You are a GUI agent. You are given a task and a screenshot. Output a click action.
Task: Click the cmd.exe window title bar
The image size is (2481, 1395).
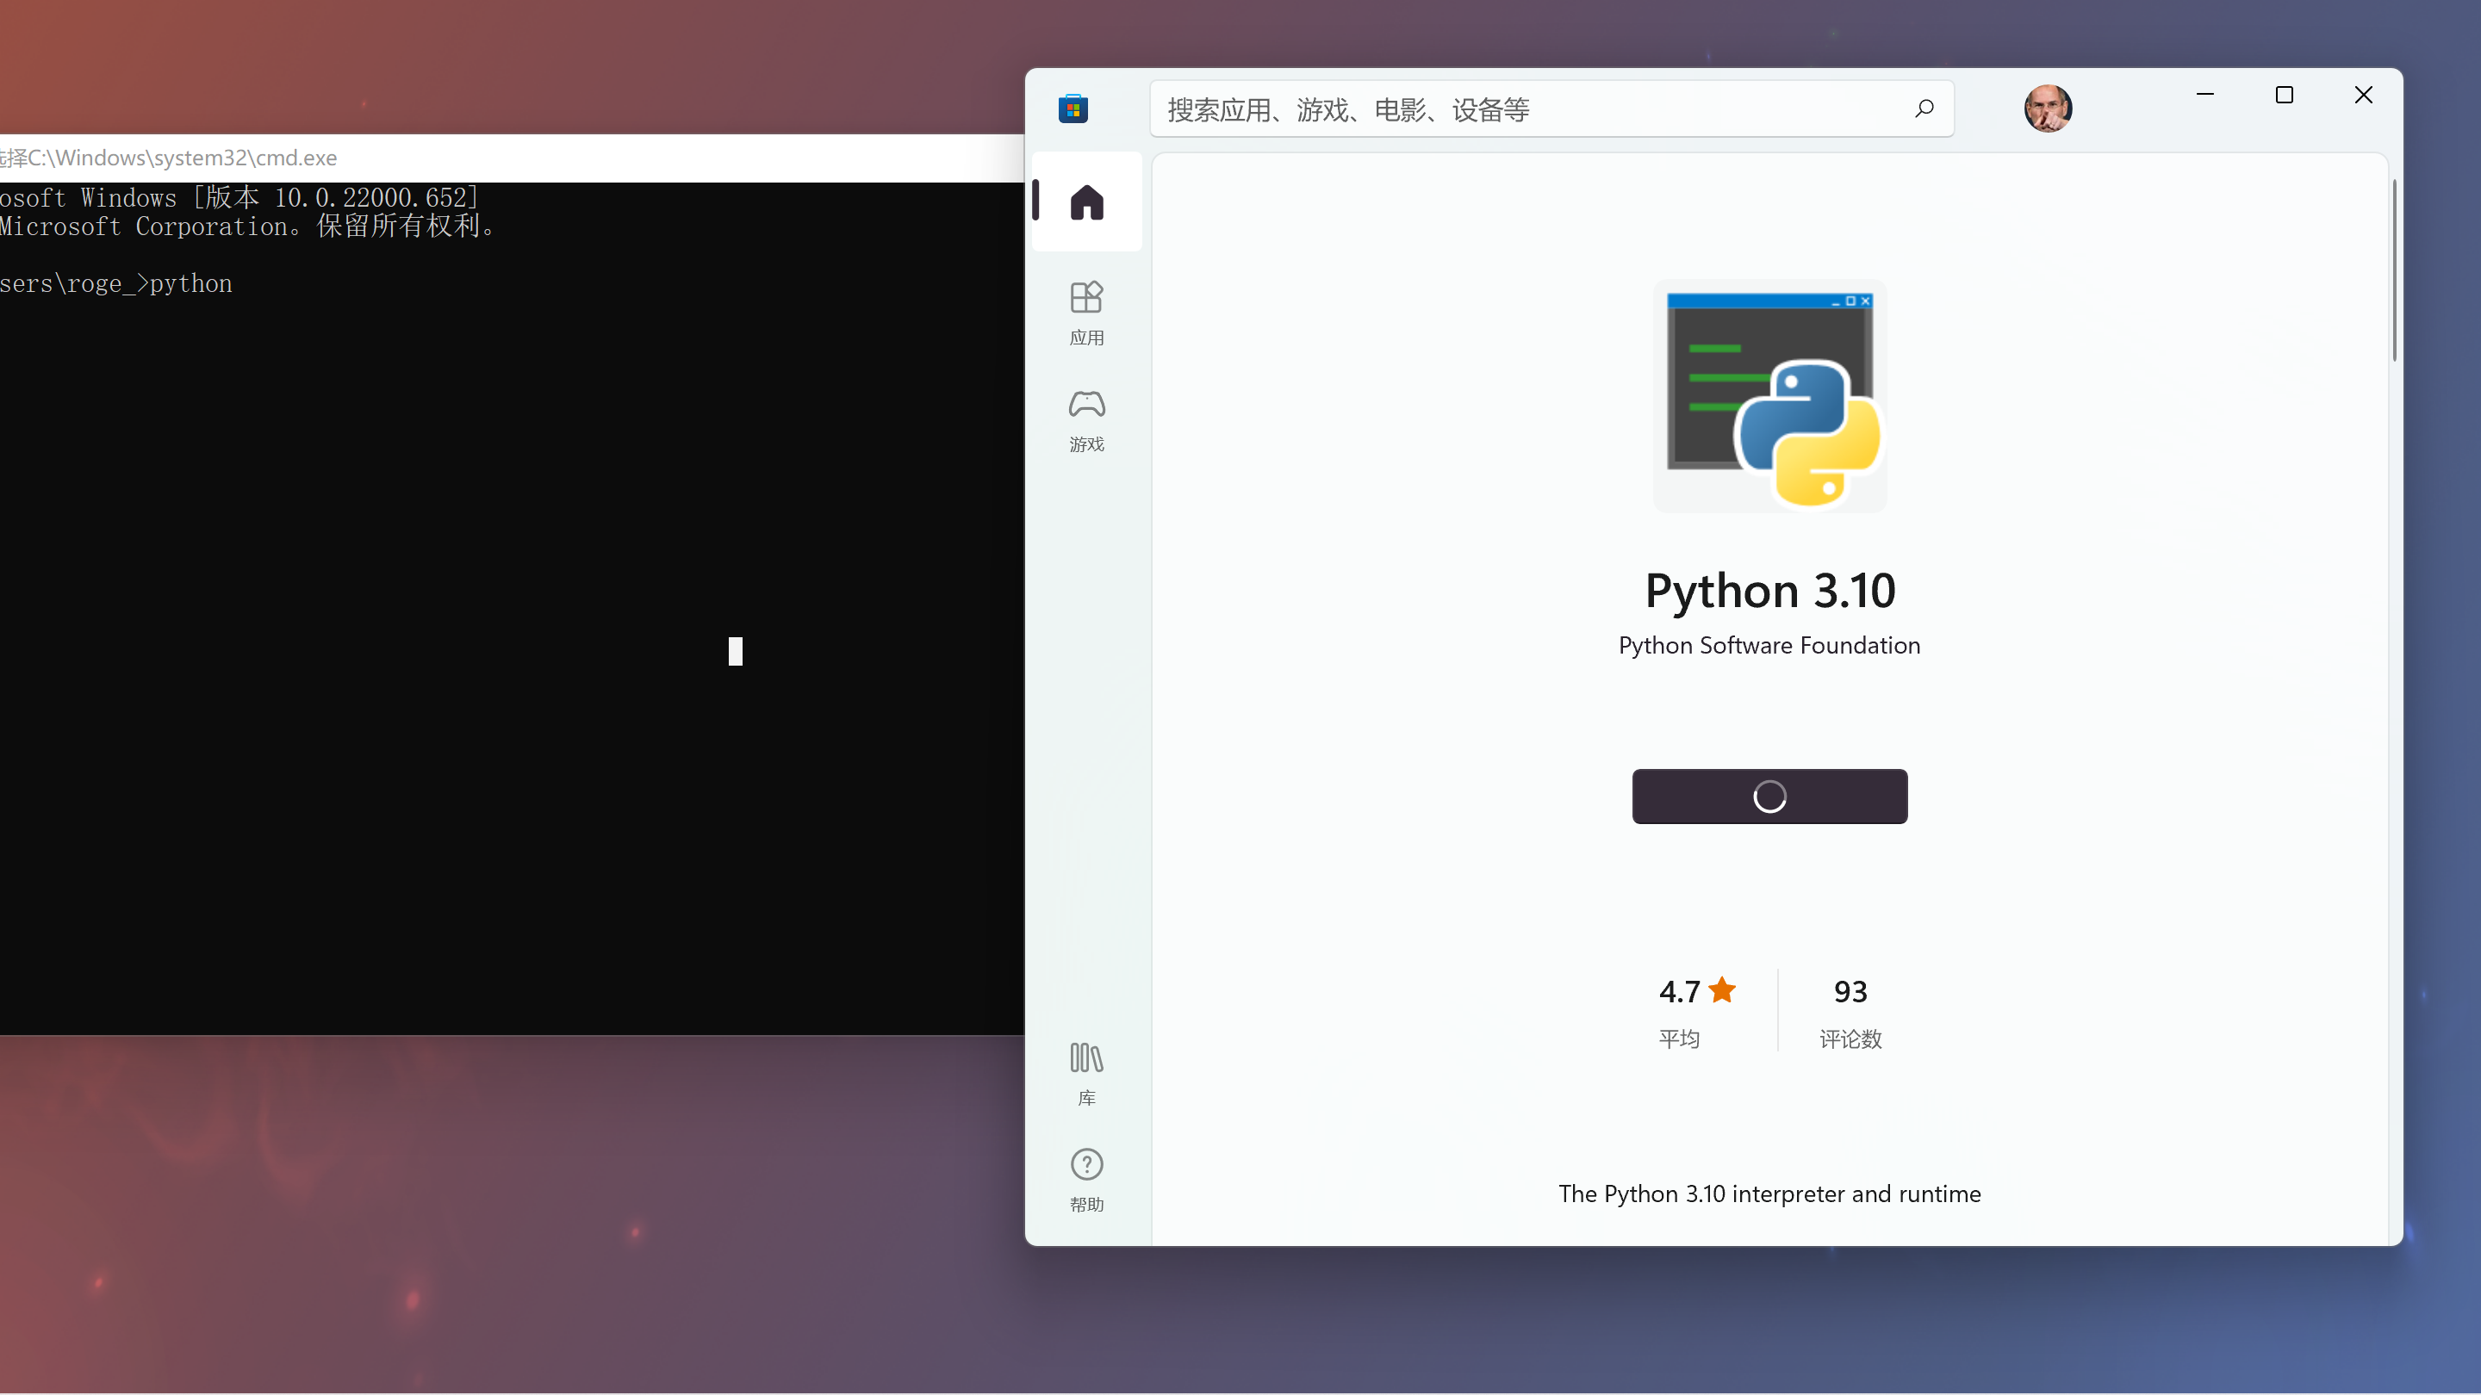pos(512,158)
